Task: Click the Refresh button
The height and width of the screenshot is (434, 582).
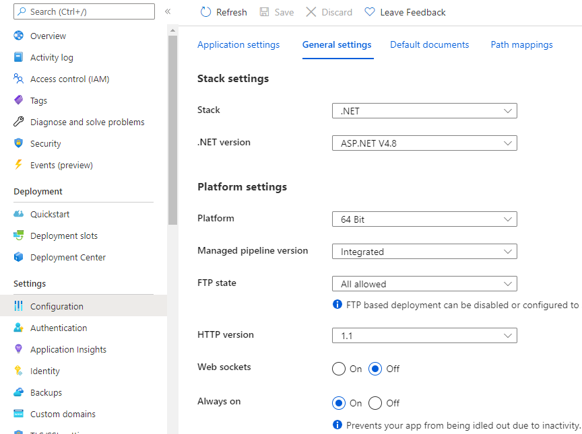Action: (224, 12)
